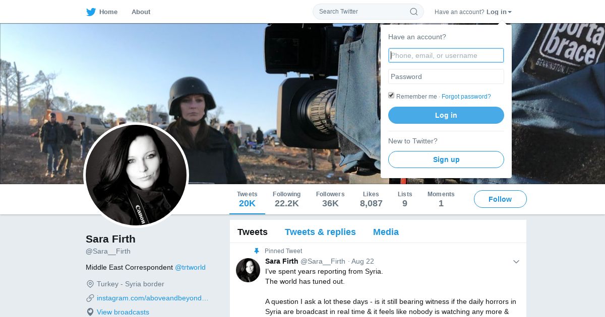Expand the pinned tweet chevron menu
605x317 pixels.
(x=516, y=262)
